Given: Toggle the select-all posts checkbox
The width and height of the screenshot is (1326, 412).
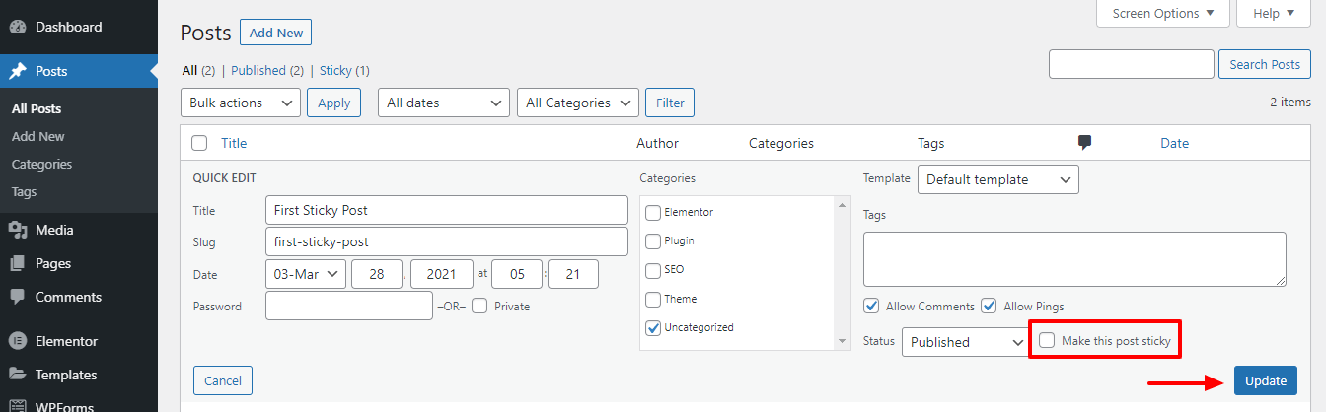Looking at the screenshot, I should pyautogui.click(x=199, y=143).
